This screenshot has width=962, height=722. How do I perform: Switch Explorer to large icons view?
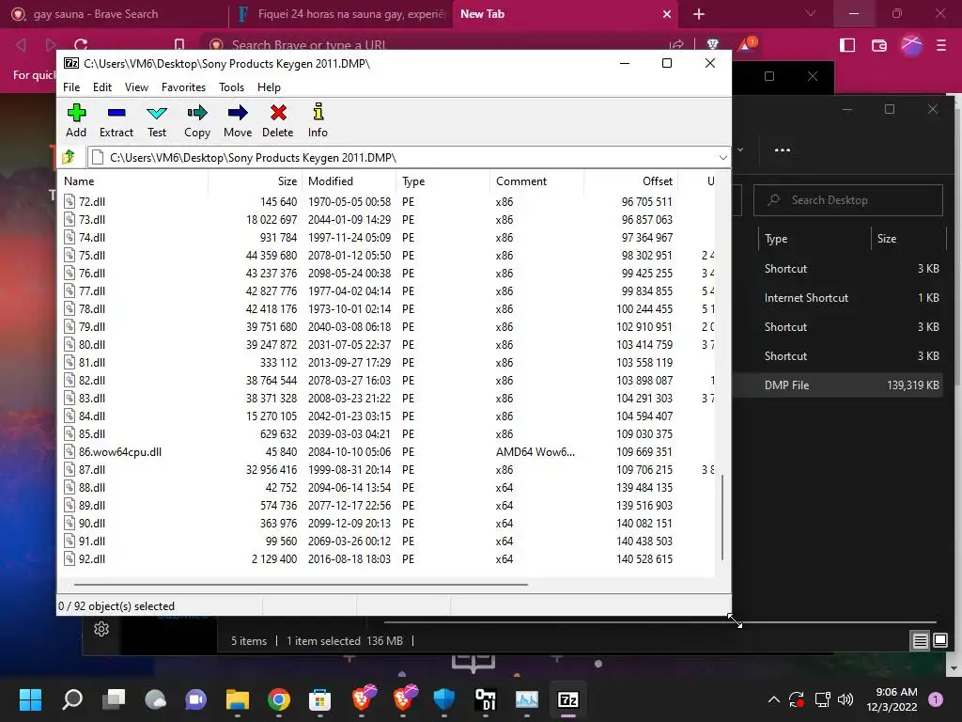[940, 641]
